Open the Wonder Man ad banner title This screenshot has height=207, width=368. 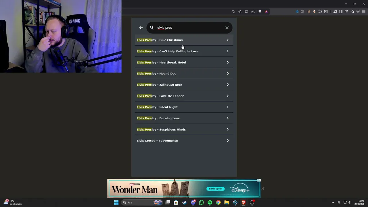click(135, 189)
